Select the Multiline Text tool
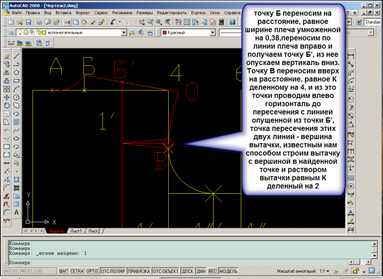 [x=16, y=212]
